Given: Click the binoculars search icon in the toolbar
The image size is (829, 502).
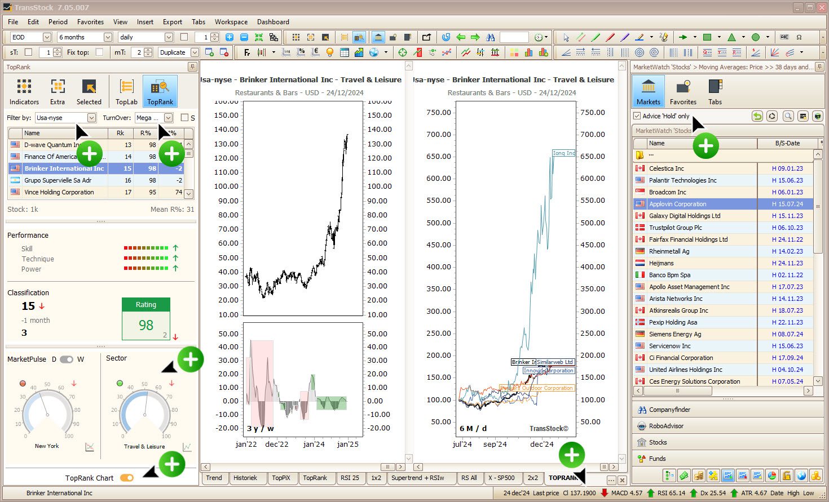Looking at the screenshot, I should (491, 37).
